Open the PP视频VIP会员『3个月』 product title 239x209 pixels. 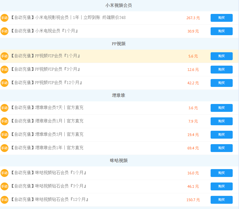[x=46, y=69]
